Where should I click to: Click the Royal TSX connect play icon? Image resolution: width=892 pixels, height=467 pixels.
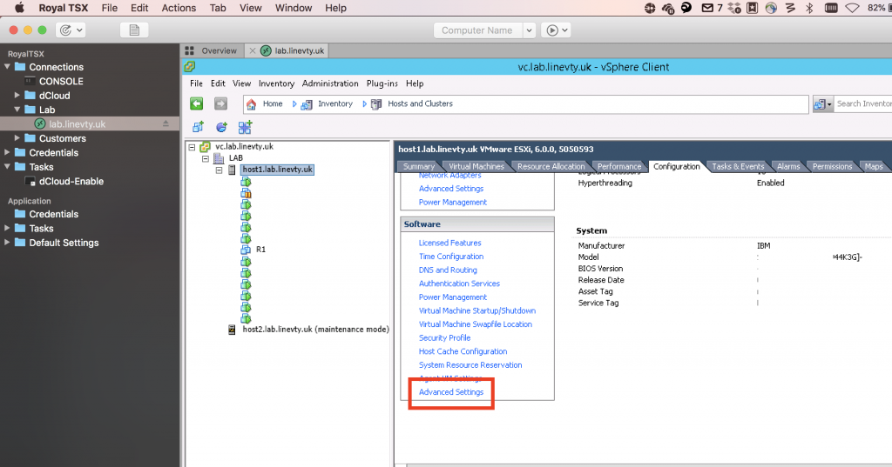coord(551,30)
